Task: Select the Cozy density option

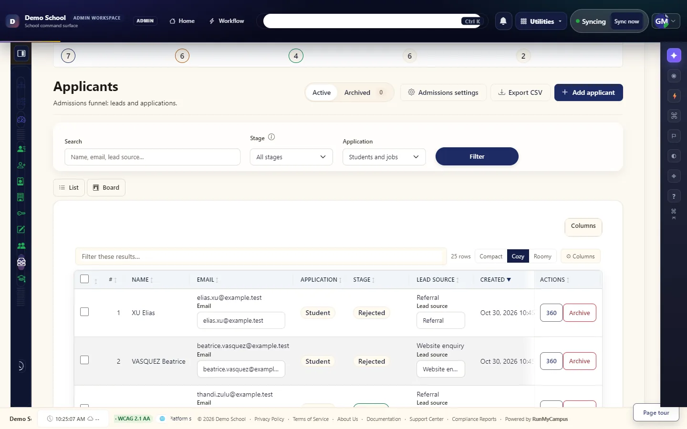Action: [518, 256]
